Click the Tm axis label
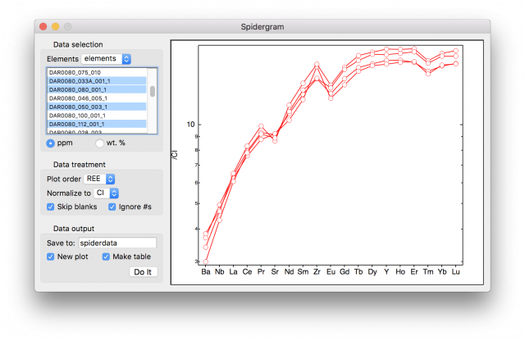This screenshot has height=341, width=525. [428, 271]
